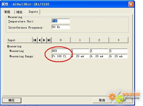
Task: Click the 帮助 button
Action: 123,100
